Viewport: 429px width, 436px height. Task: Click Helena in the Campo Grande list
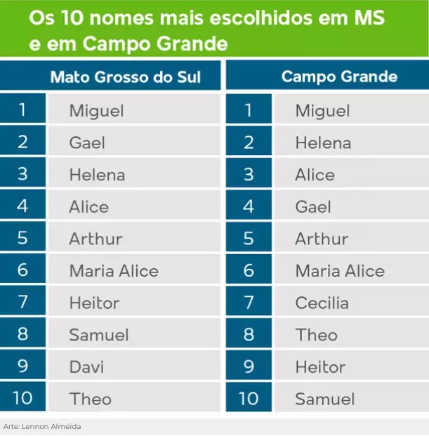tap(323, 143)
